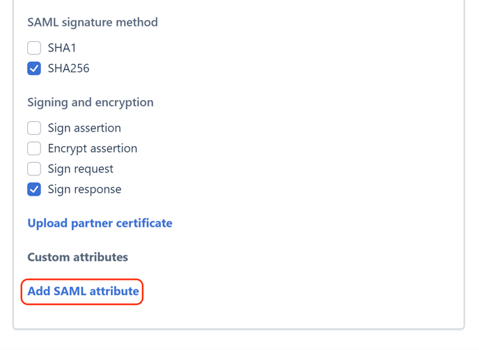Screen dimensions: 479x350
Task: Check the Sign request box
Action: [34, 168]
